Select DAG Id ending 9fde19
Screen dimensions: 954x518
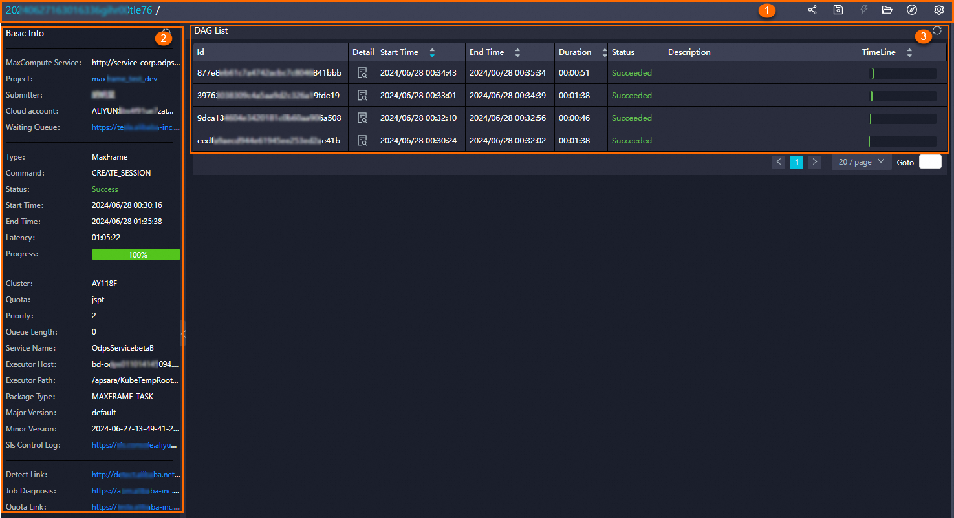pyautogui.click(x=268, y=96)
